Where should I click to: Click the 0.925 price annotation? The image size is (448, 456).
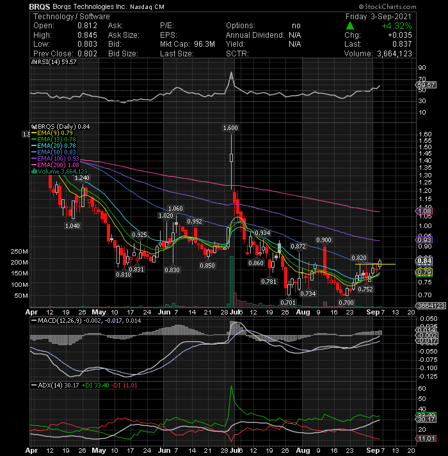[140, 234]
